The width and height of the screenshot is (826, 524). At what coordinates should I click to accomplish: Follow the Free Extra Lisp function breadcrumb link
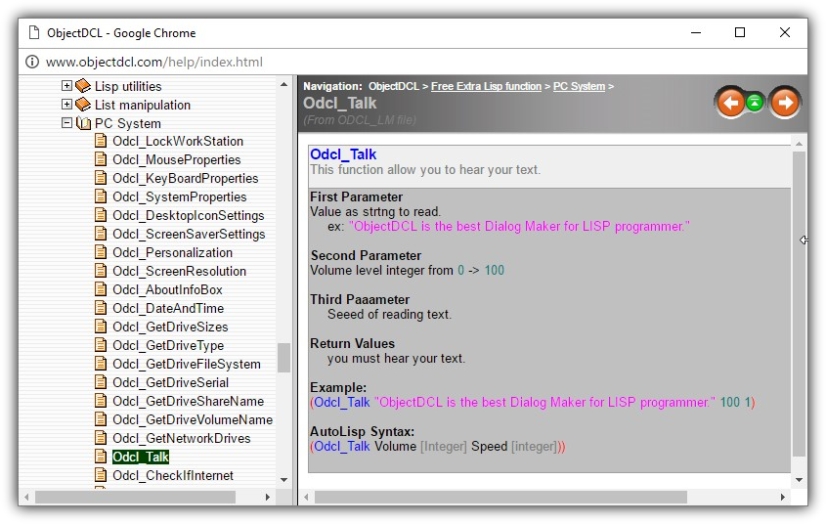point(486,86)
